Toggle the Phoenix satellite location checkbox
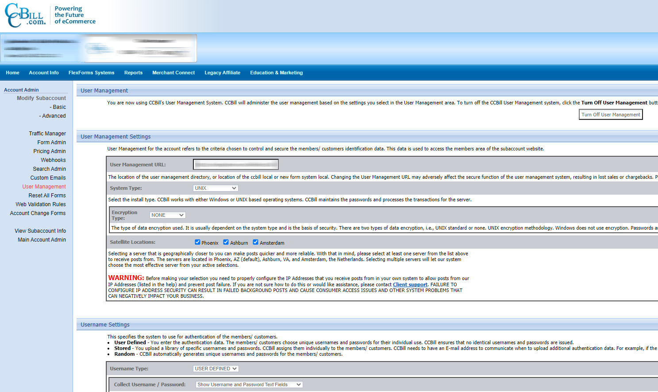This screenshot has width=658, height=392. [x=197, y=242]
